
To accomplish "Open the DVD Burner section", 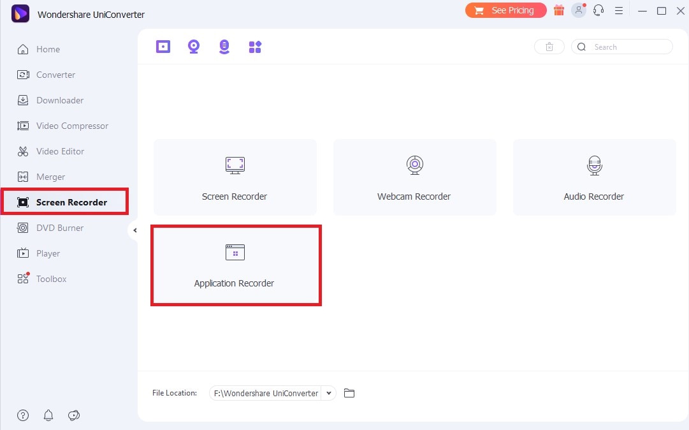I will tap(50, 228).
